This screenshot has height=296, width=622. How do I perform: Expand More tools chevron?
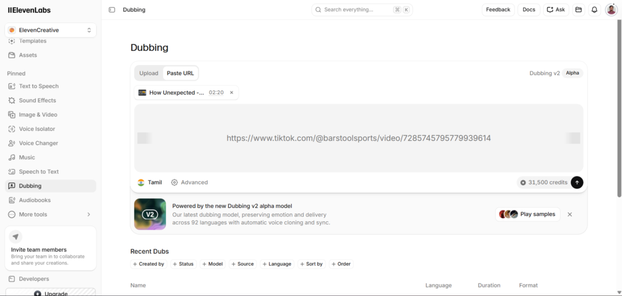(89, 214)
